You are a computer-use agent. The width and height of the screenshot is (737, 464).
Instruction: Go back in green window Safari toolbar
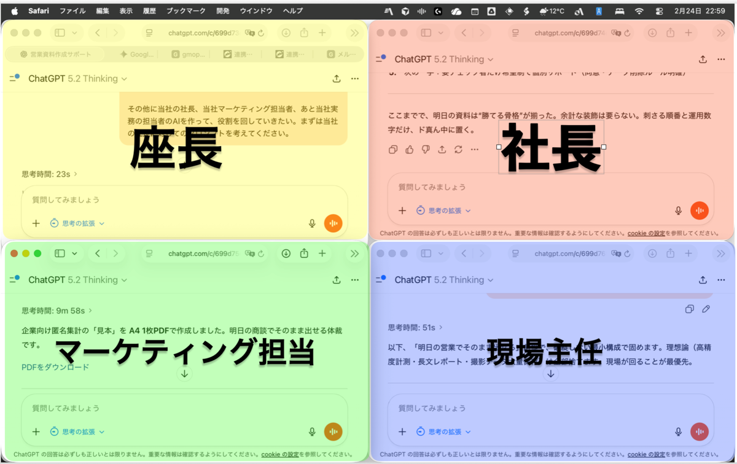(x=98, y=253)
